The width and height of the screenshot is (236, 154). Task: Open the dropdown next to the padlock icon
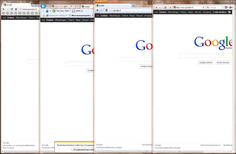51,11
